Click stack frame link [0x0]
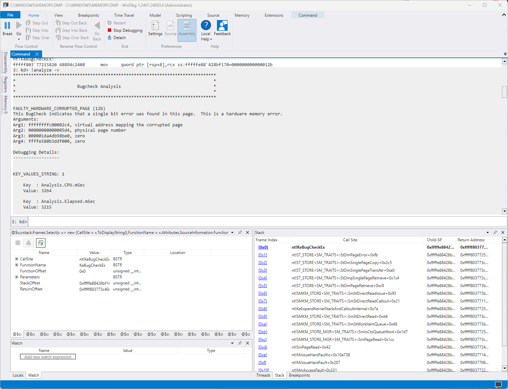The height and width of the screenshot is (389, 508). (263, 247)
